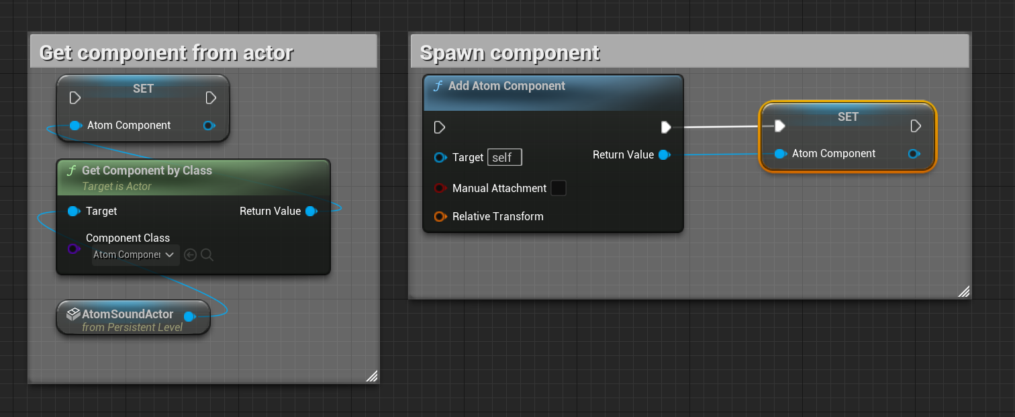Viewport: 1015px width, 417px height.
Task: Click the Target self input field
Action: tap(505, 158)
